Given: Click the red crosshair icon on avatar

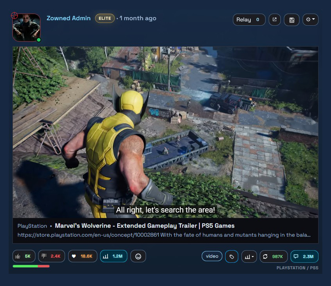Looking at the screenshot, I should click(x=14, y=16).
